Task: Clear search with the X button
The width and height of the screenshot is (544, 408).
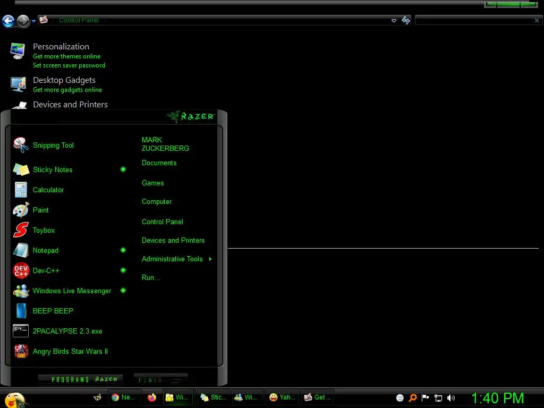Action: pyautogui.click(x=537, y=21)
